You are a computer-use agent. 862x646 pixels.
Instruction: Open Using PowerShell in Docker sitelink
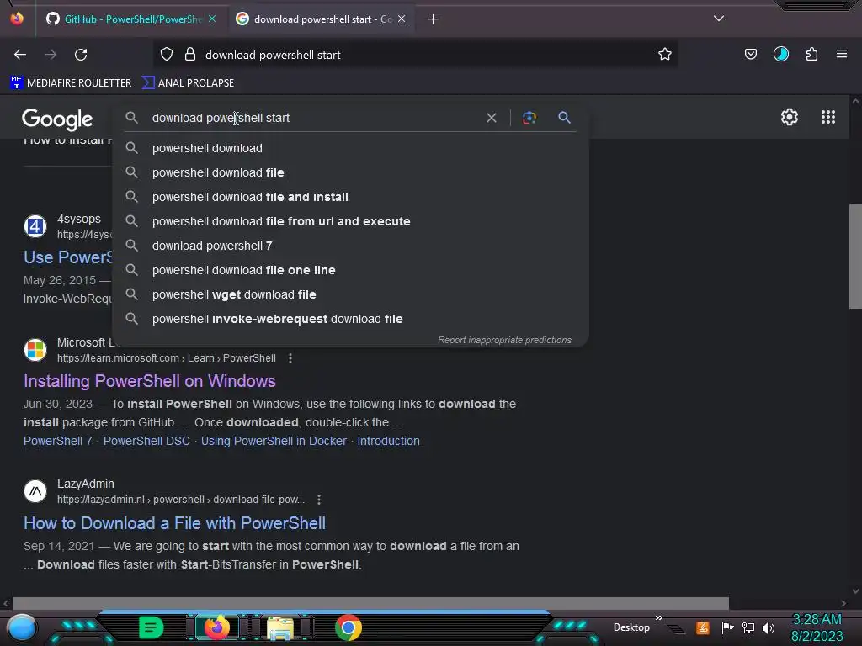click(274, 441)
